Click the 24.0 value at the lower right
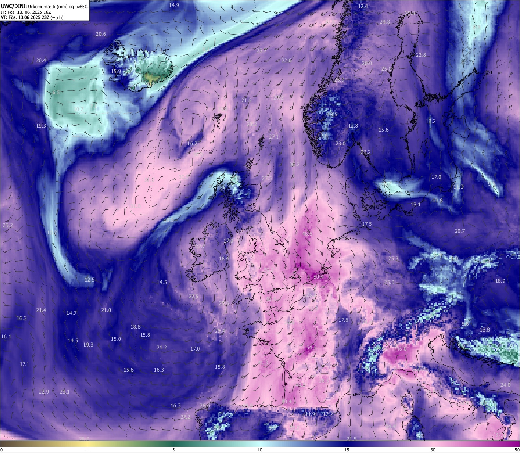Screen dimensions: 520x453 pyautogui.click(x=505, y=385)
